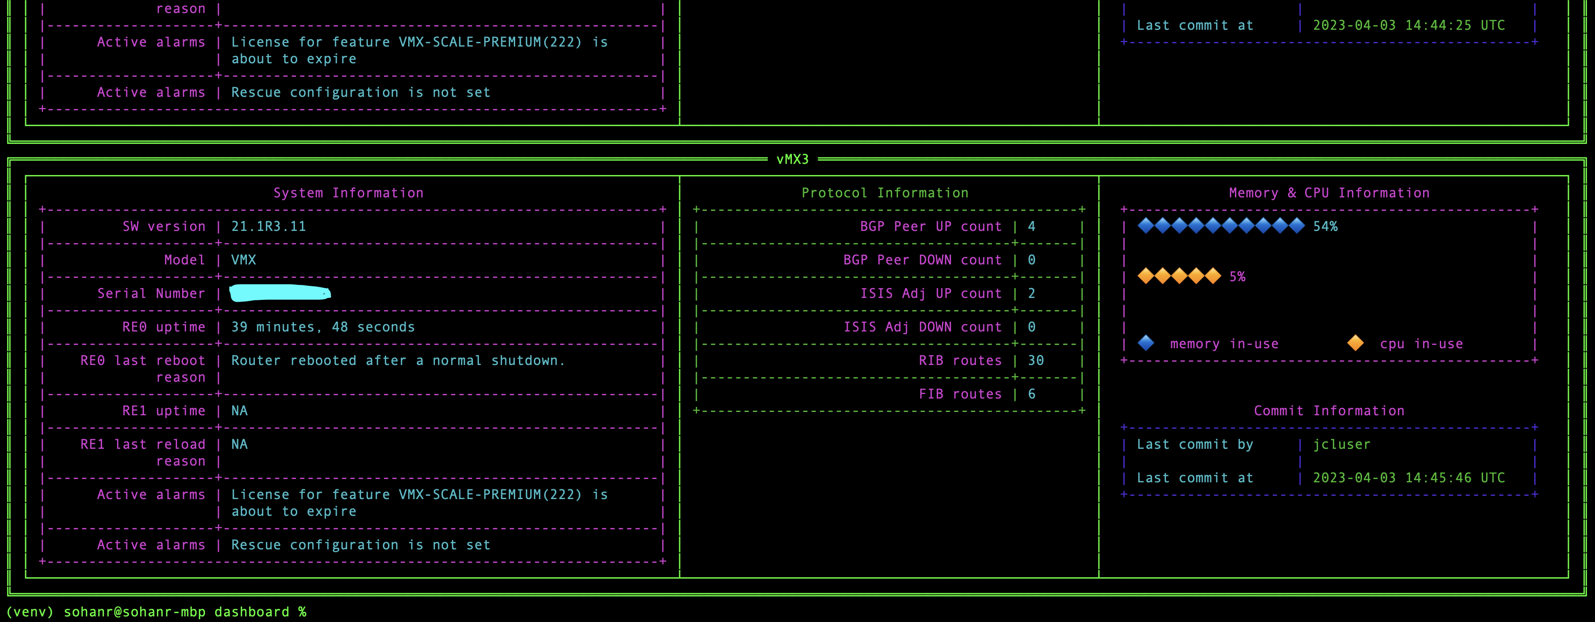Select RIB routes value 30
Image resolution: width=1595 pixels, height=622 pixels.
[x=1036, y=360]
